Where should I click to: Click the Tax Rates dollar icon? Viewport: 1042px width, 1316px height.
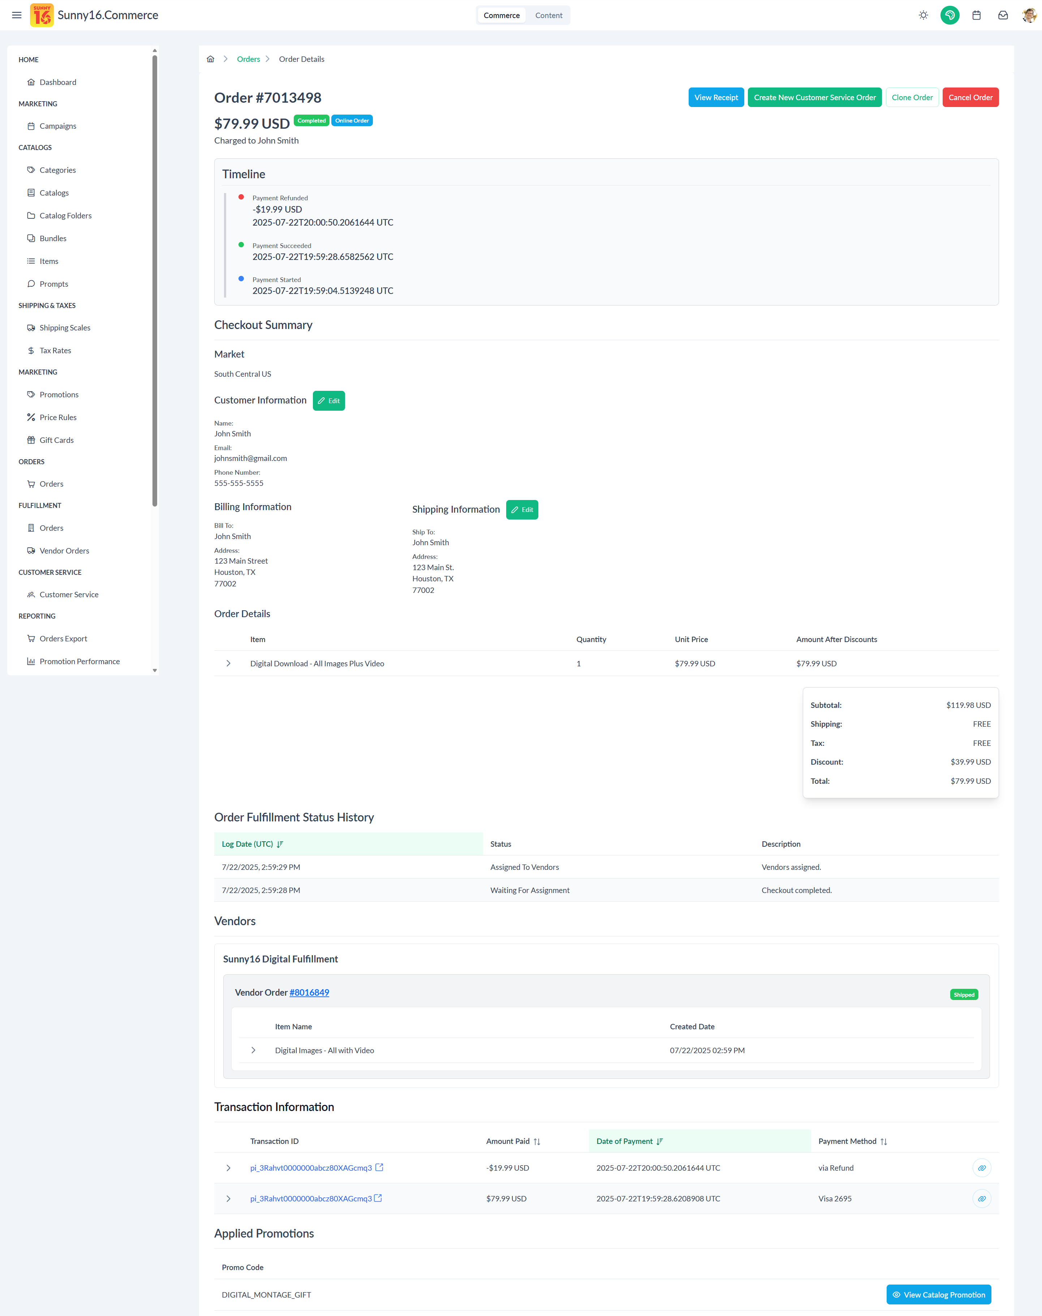pos(31,350)
